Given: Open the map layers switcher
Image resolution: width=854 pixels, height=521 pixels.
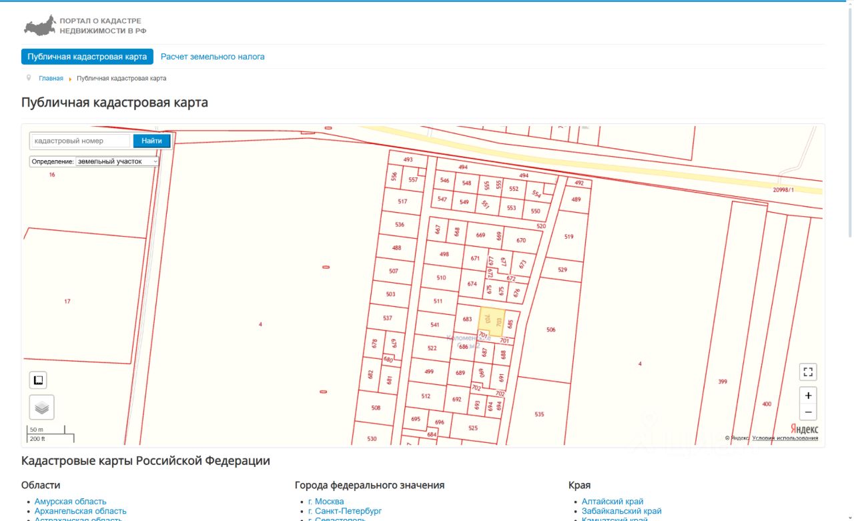Looking at the screenshot, I should click(x=41, y=407).
